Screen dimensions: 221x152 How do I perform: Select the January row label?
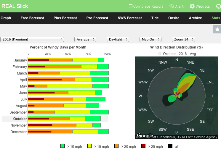pos(20,60)
